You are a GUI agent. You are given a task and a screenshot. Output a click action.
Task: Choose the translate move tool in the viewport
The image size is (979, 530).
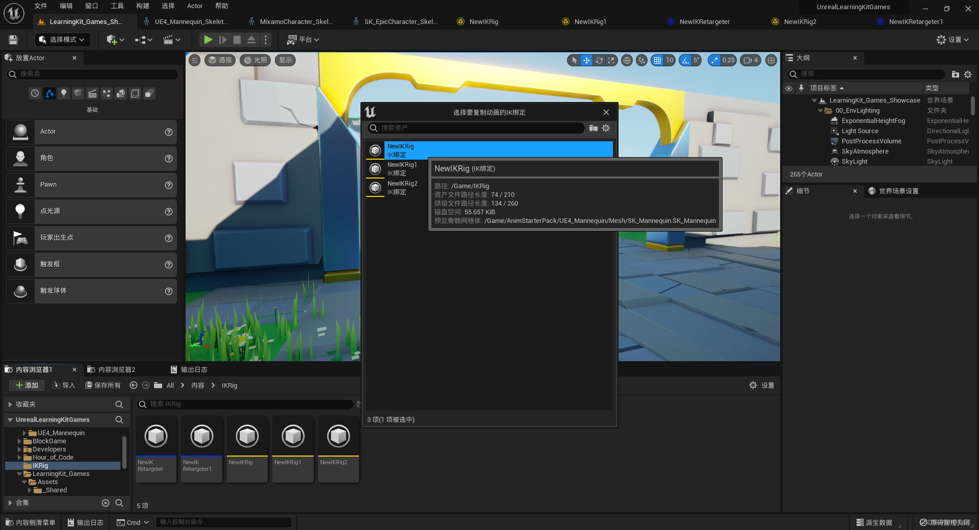pyautogui.click(x=586, y=60)
